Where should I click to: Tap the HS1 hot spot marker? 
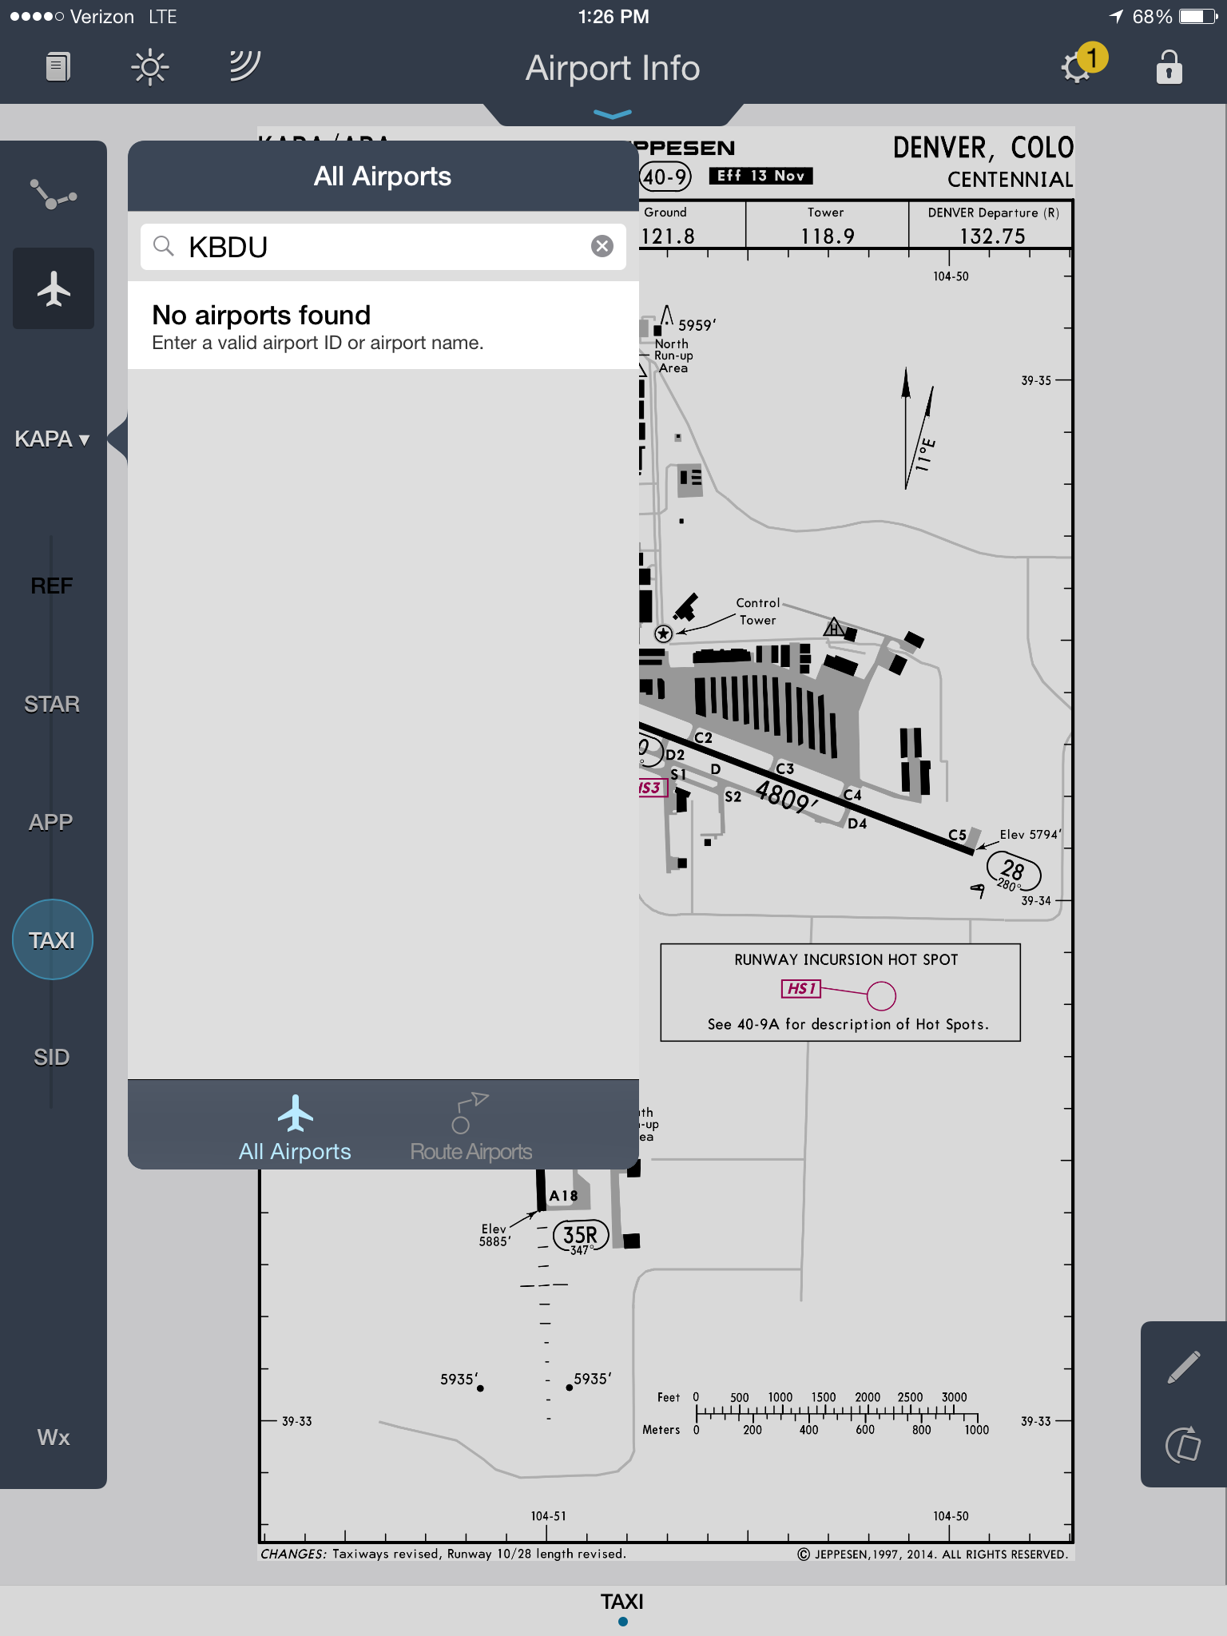click(801, 989)
